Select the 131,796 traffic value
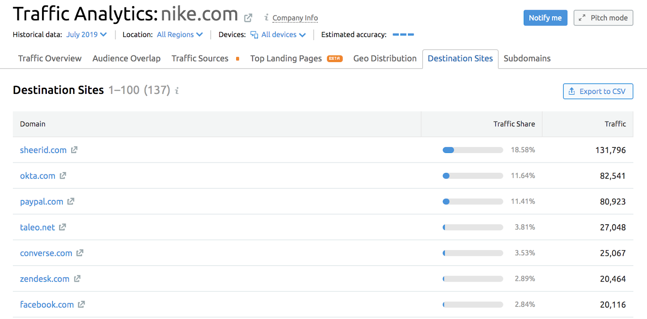Screen dimensions: 647x319 pos(611,150)
